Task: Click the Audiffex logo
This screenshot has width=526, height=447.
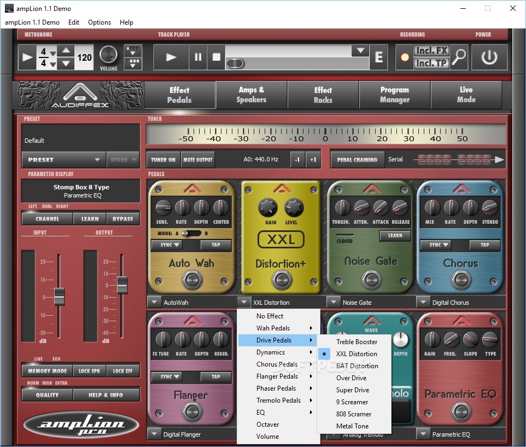Action: pos(80,95)
